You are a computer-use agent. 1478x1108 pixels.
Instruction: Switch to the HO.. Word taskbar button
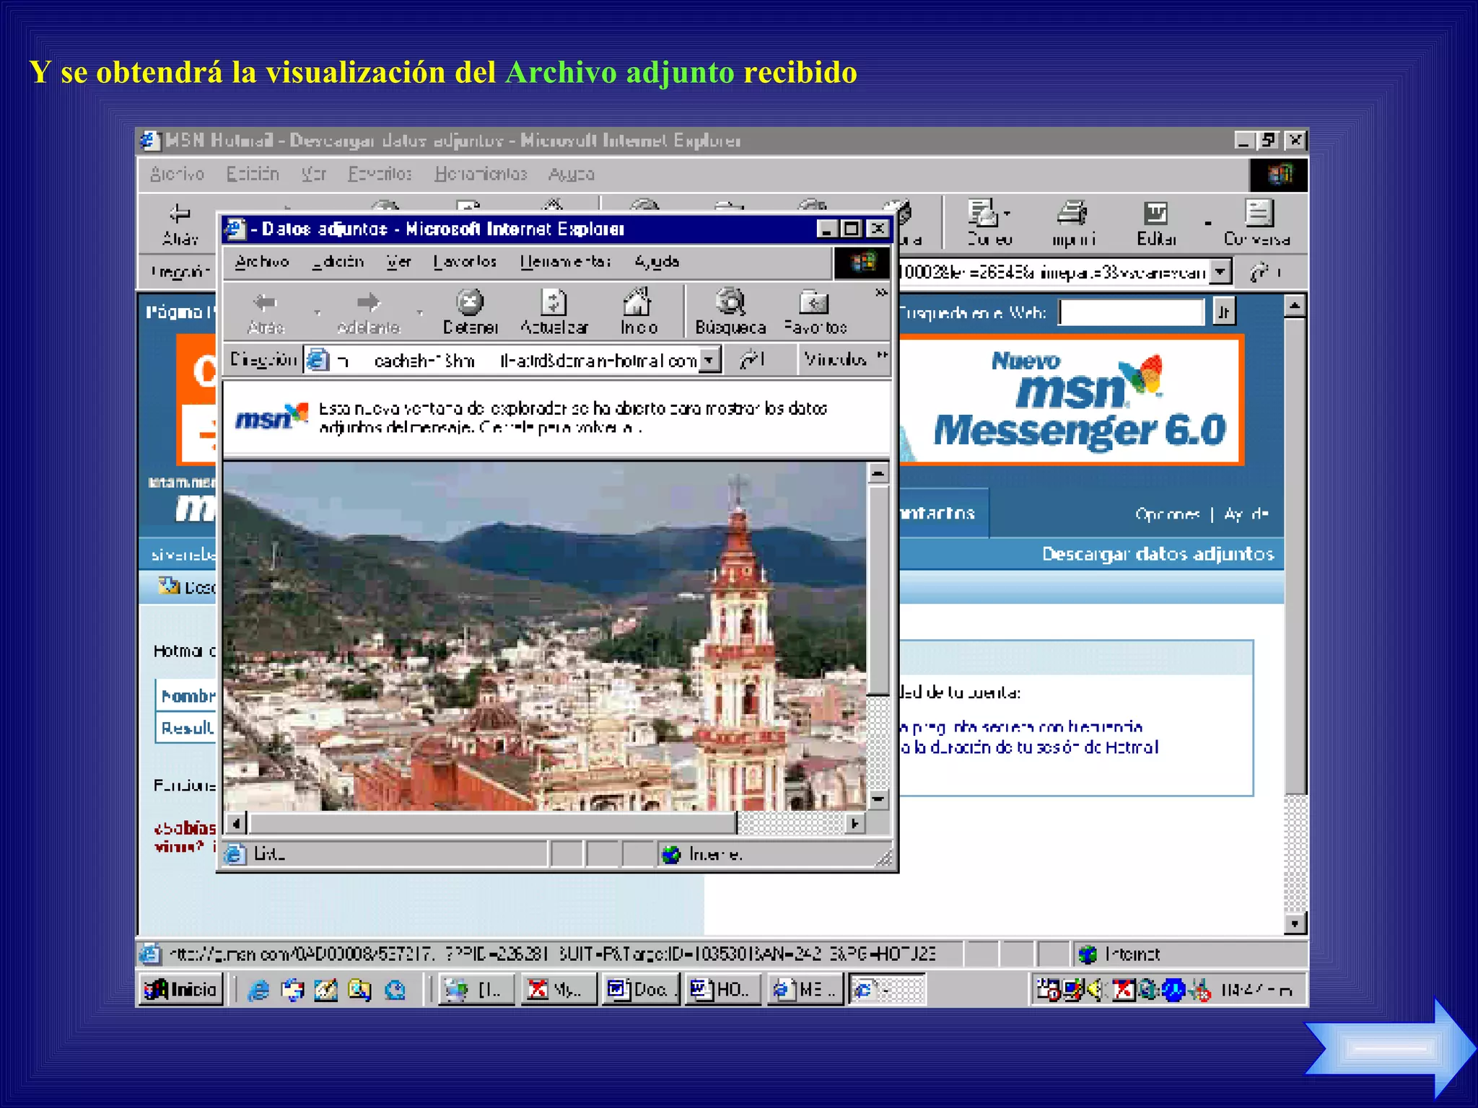coord(722,989)
